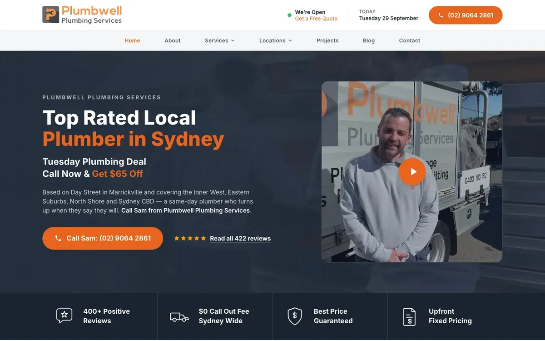The height and width of the screenshot is (341, 545).
Task: Open the Get a Free Quote link
Action: (x=316, y=19)
